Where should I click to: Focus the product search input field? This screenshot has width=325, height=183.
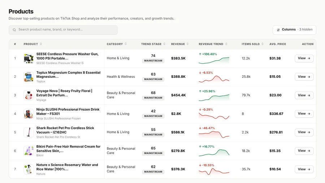click(x=63, y=30)
